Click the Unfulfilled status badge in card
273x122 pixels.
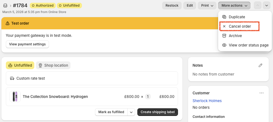20,65
